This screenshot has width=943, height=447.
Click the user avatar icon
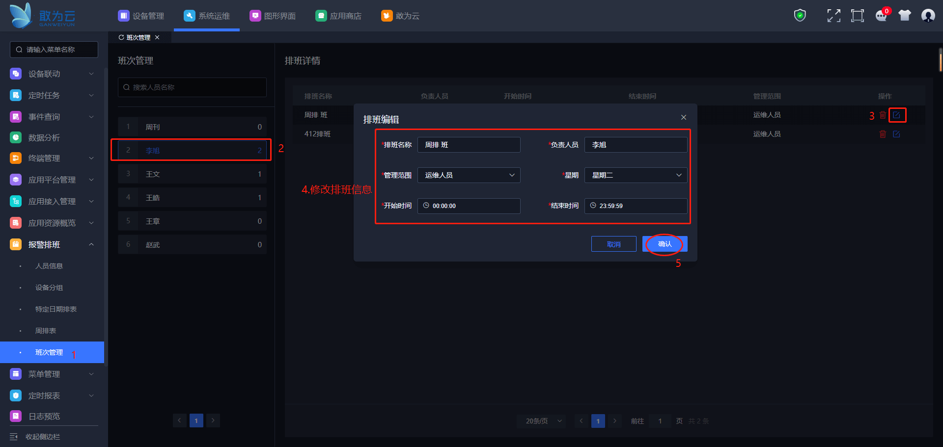928,16
